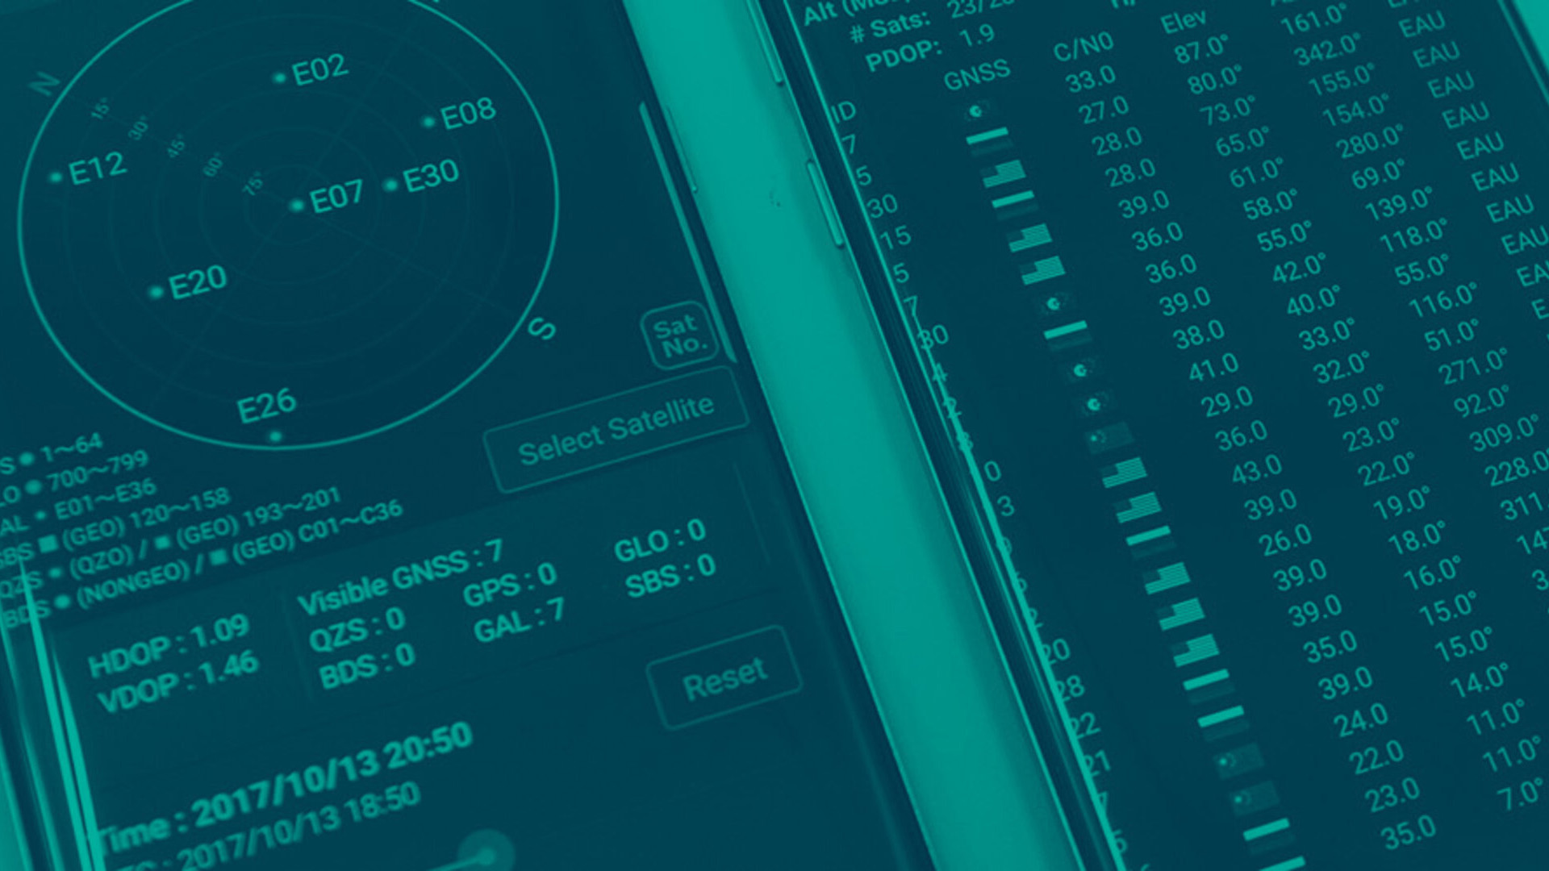1549x871 pixels.
Task: Tap the flag icon beside C/N0 33.0 row
Action: pos(979,110)
